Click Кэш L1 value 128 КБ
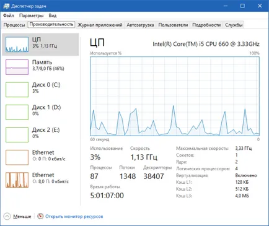Viewport: 269px width, 226px height. pyautogui.click(x=242, y=182)
